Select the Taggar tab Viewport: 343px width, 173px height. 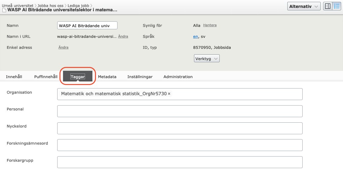[78, 77]
